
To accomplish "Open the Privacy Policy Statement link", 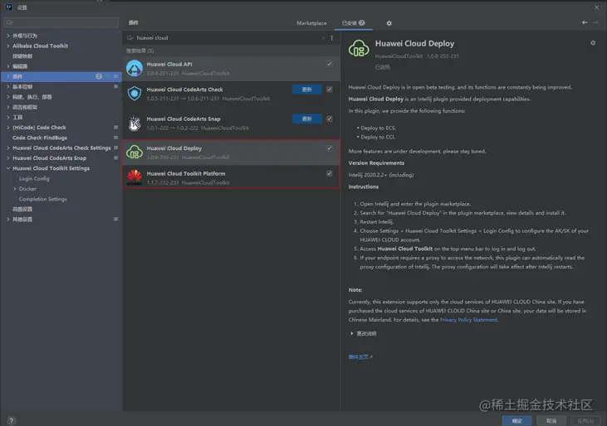I will 468,320.
